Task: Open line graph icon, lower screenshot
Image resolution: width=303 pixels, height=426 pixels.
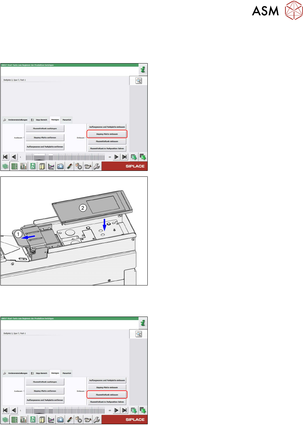Action: (x=51, y=420)
